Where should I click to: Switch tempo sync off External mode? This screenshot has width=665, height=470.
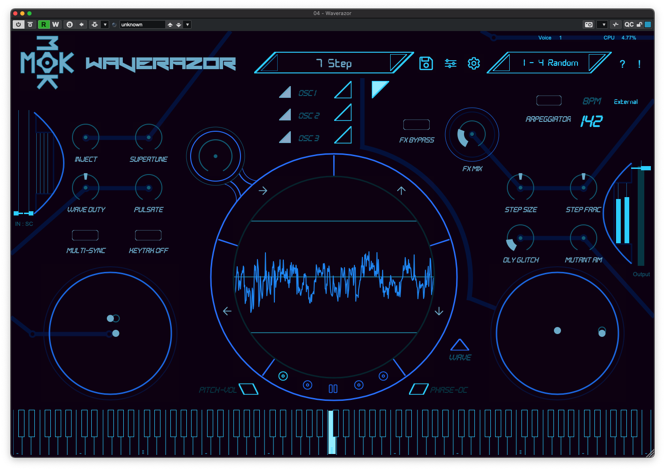click(x=626, y=101)
